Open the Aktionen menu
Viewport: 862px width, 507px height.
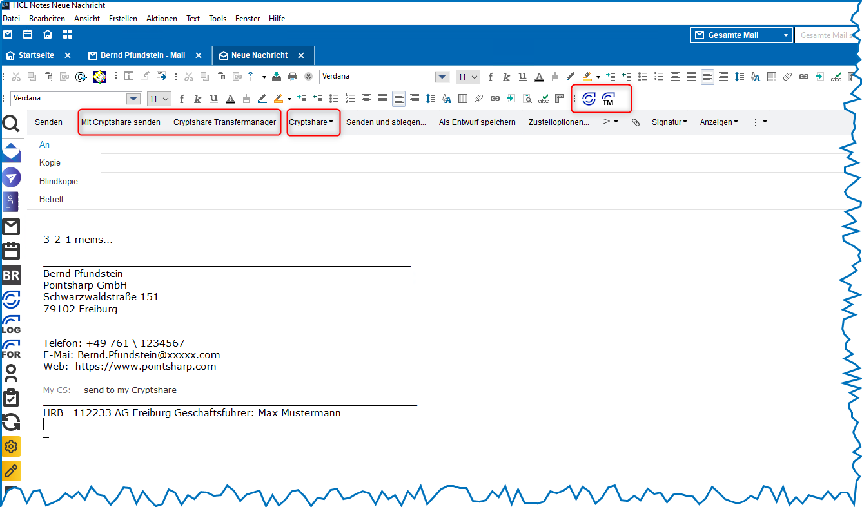[161, 19]
